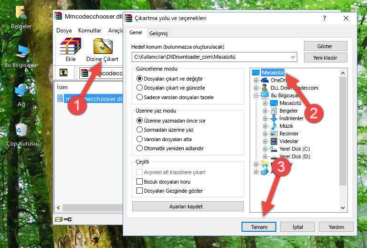Image resolution: width=367 pixels, height=248 pixels.
Task: Click Bu Bilgisayar computer icon in tree
Action: pyautogui.click(x=265, y=95)
